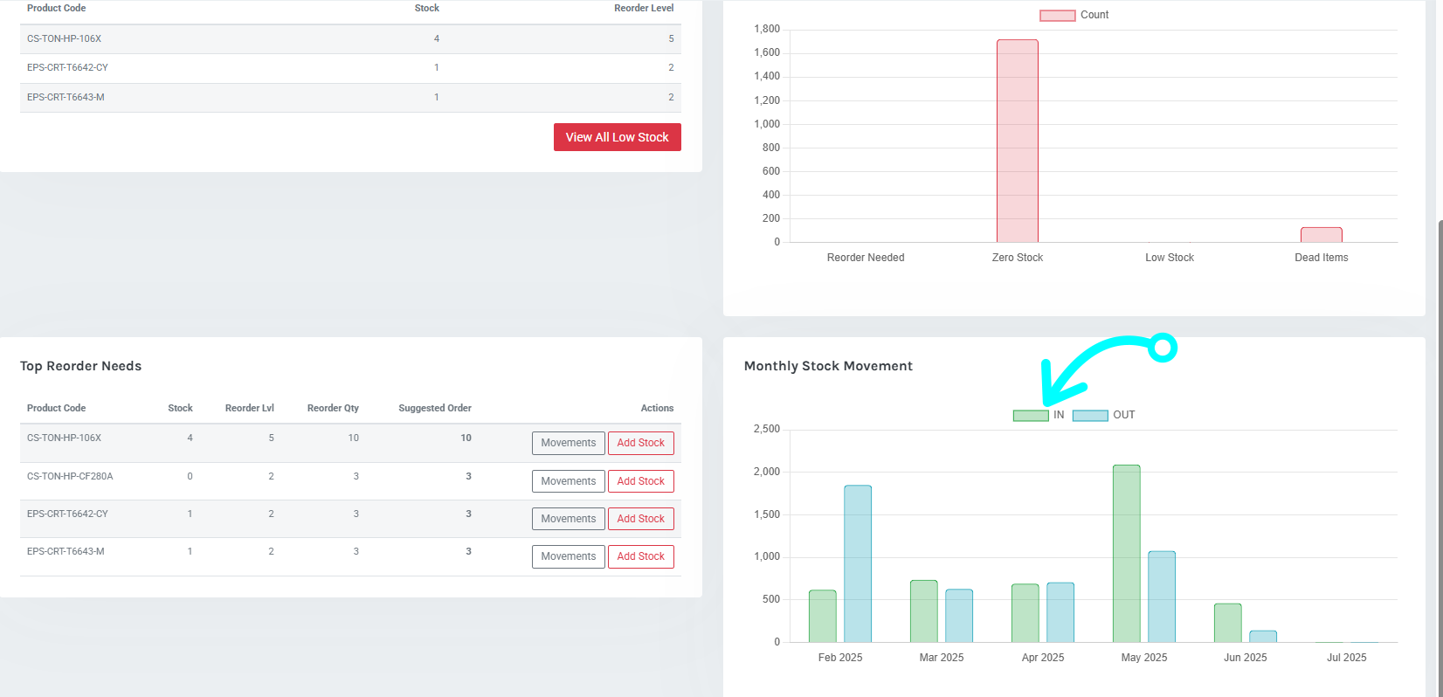Open Movements for CS-TON-HP-106X in Top Reorder Needs
This screenshot has height=697, width=1443.
[568, 443]
